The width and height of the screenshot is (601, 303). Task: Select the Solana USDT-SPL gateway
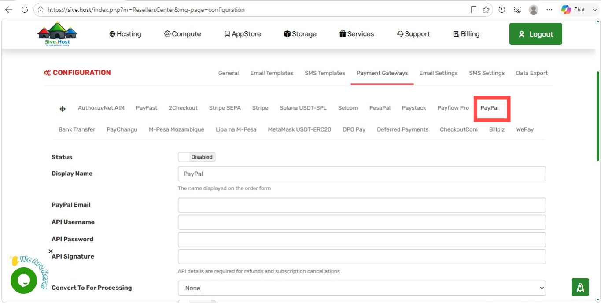pos(303,108)
